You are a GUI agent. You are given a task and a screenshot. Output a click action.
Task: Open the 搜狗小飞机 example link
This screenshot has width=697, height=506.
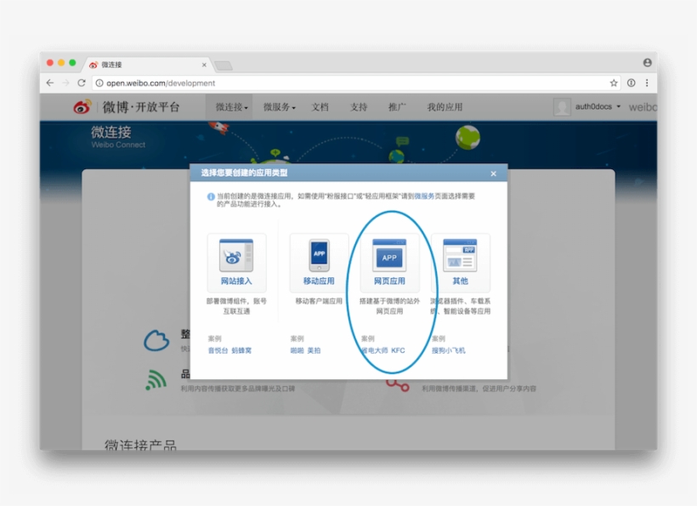[x=449, y=350]
